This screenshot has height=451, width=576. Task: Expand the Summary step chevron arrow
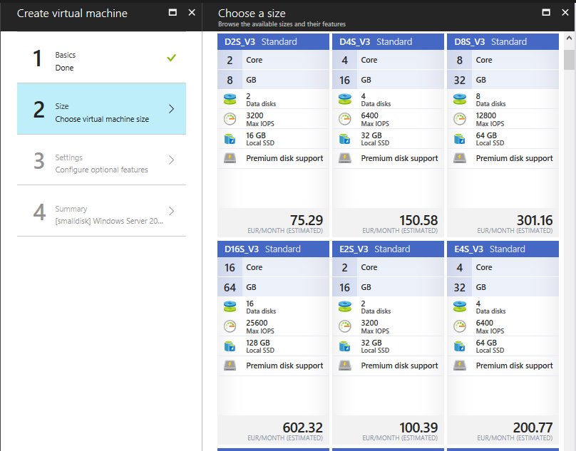point(172,211)
